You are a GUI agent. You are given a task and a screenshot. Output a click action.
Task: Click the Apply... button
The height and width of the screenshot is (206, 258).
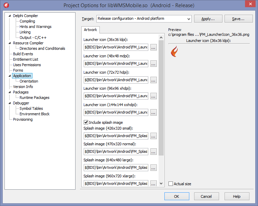point(208,19)
